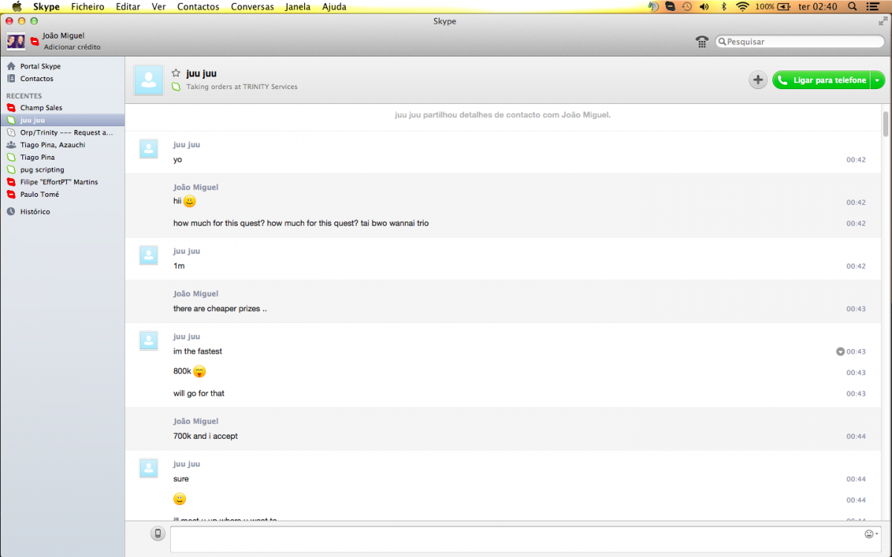The height and width of the screenshot is (557, 892).
Task: Click Adicionar crédito link
Action: pos(72,47)
